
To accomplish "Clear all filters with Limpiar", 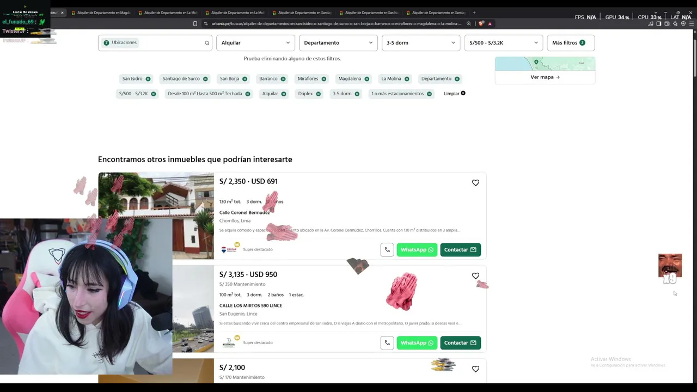I will coord(455,94).
